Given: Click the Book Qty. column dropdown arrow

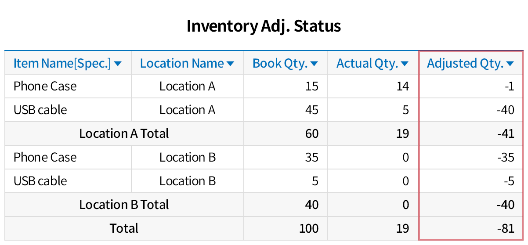Looking at the screenshot, I should [314, 64].
